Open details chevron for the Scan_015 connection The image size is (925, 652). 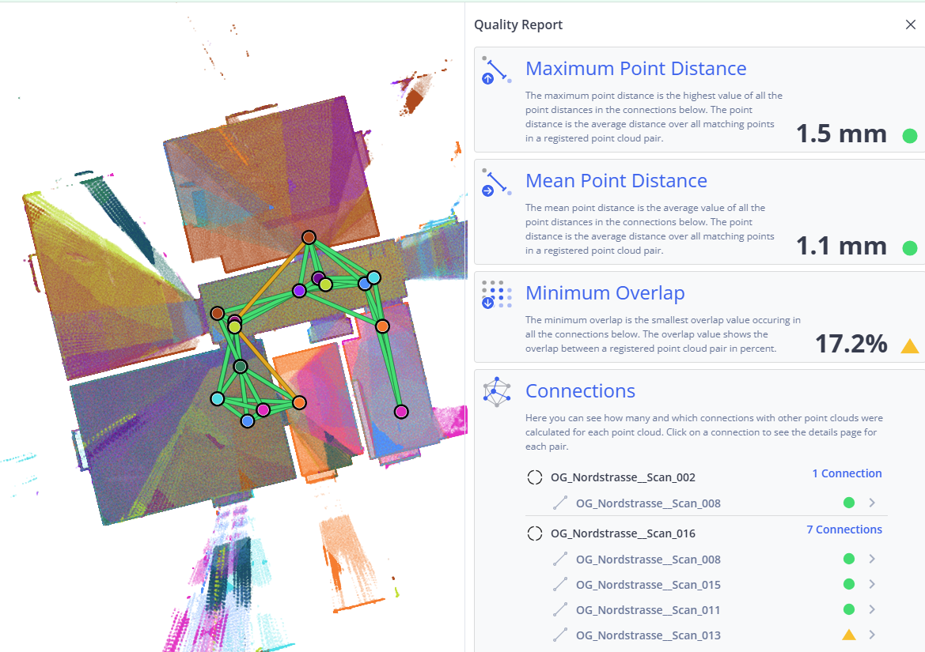(x=872, y=585)
